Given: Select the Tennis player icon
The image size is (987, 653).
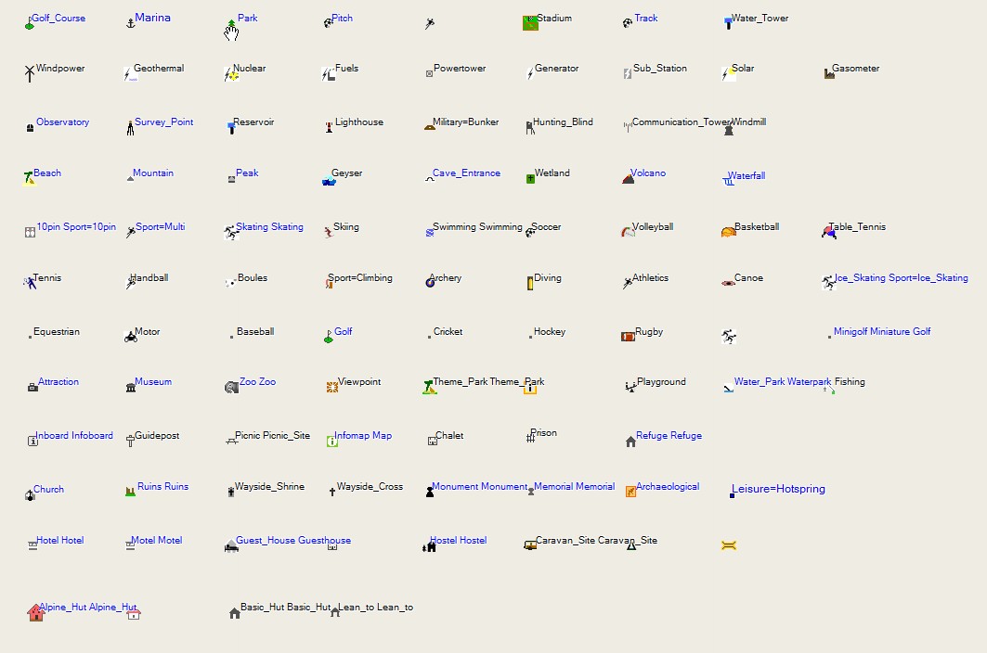Looking at the screenshot, I should (30, 283).
